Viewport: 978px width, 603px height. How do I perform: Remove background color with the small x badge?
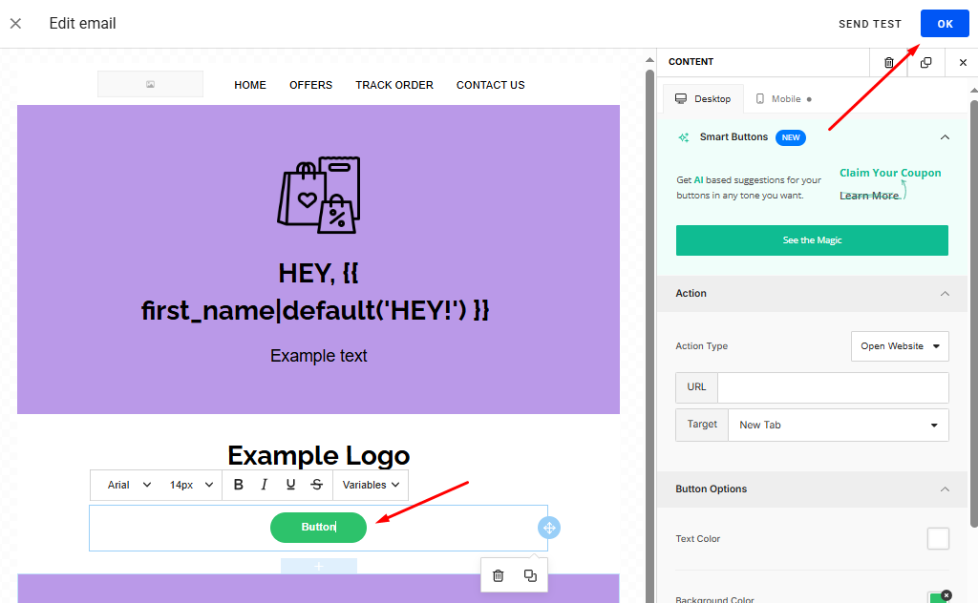(946, 594)
